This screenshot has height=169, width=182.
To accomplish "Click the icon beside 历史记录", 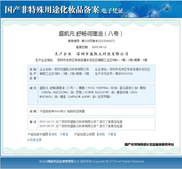I will coord(28,140).
